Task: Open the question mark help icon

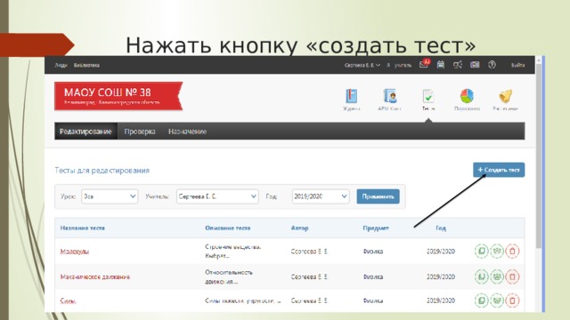Action: click(x=492, y=65)
